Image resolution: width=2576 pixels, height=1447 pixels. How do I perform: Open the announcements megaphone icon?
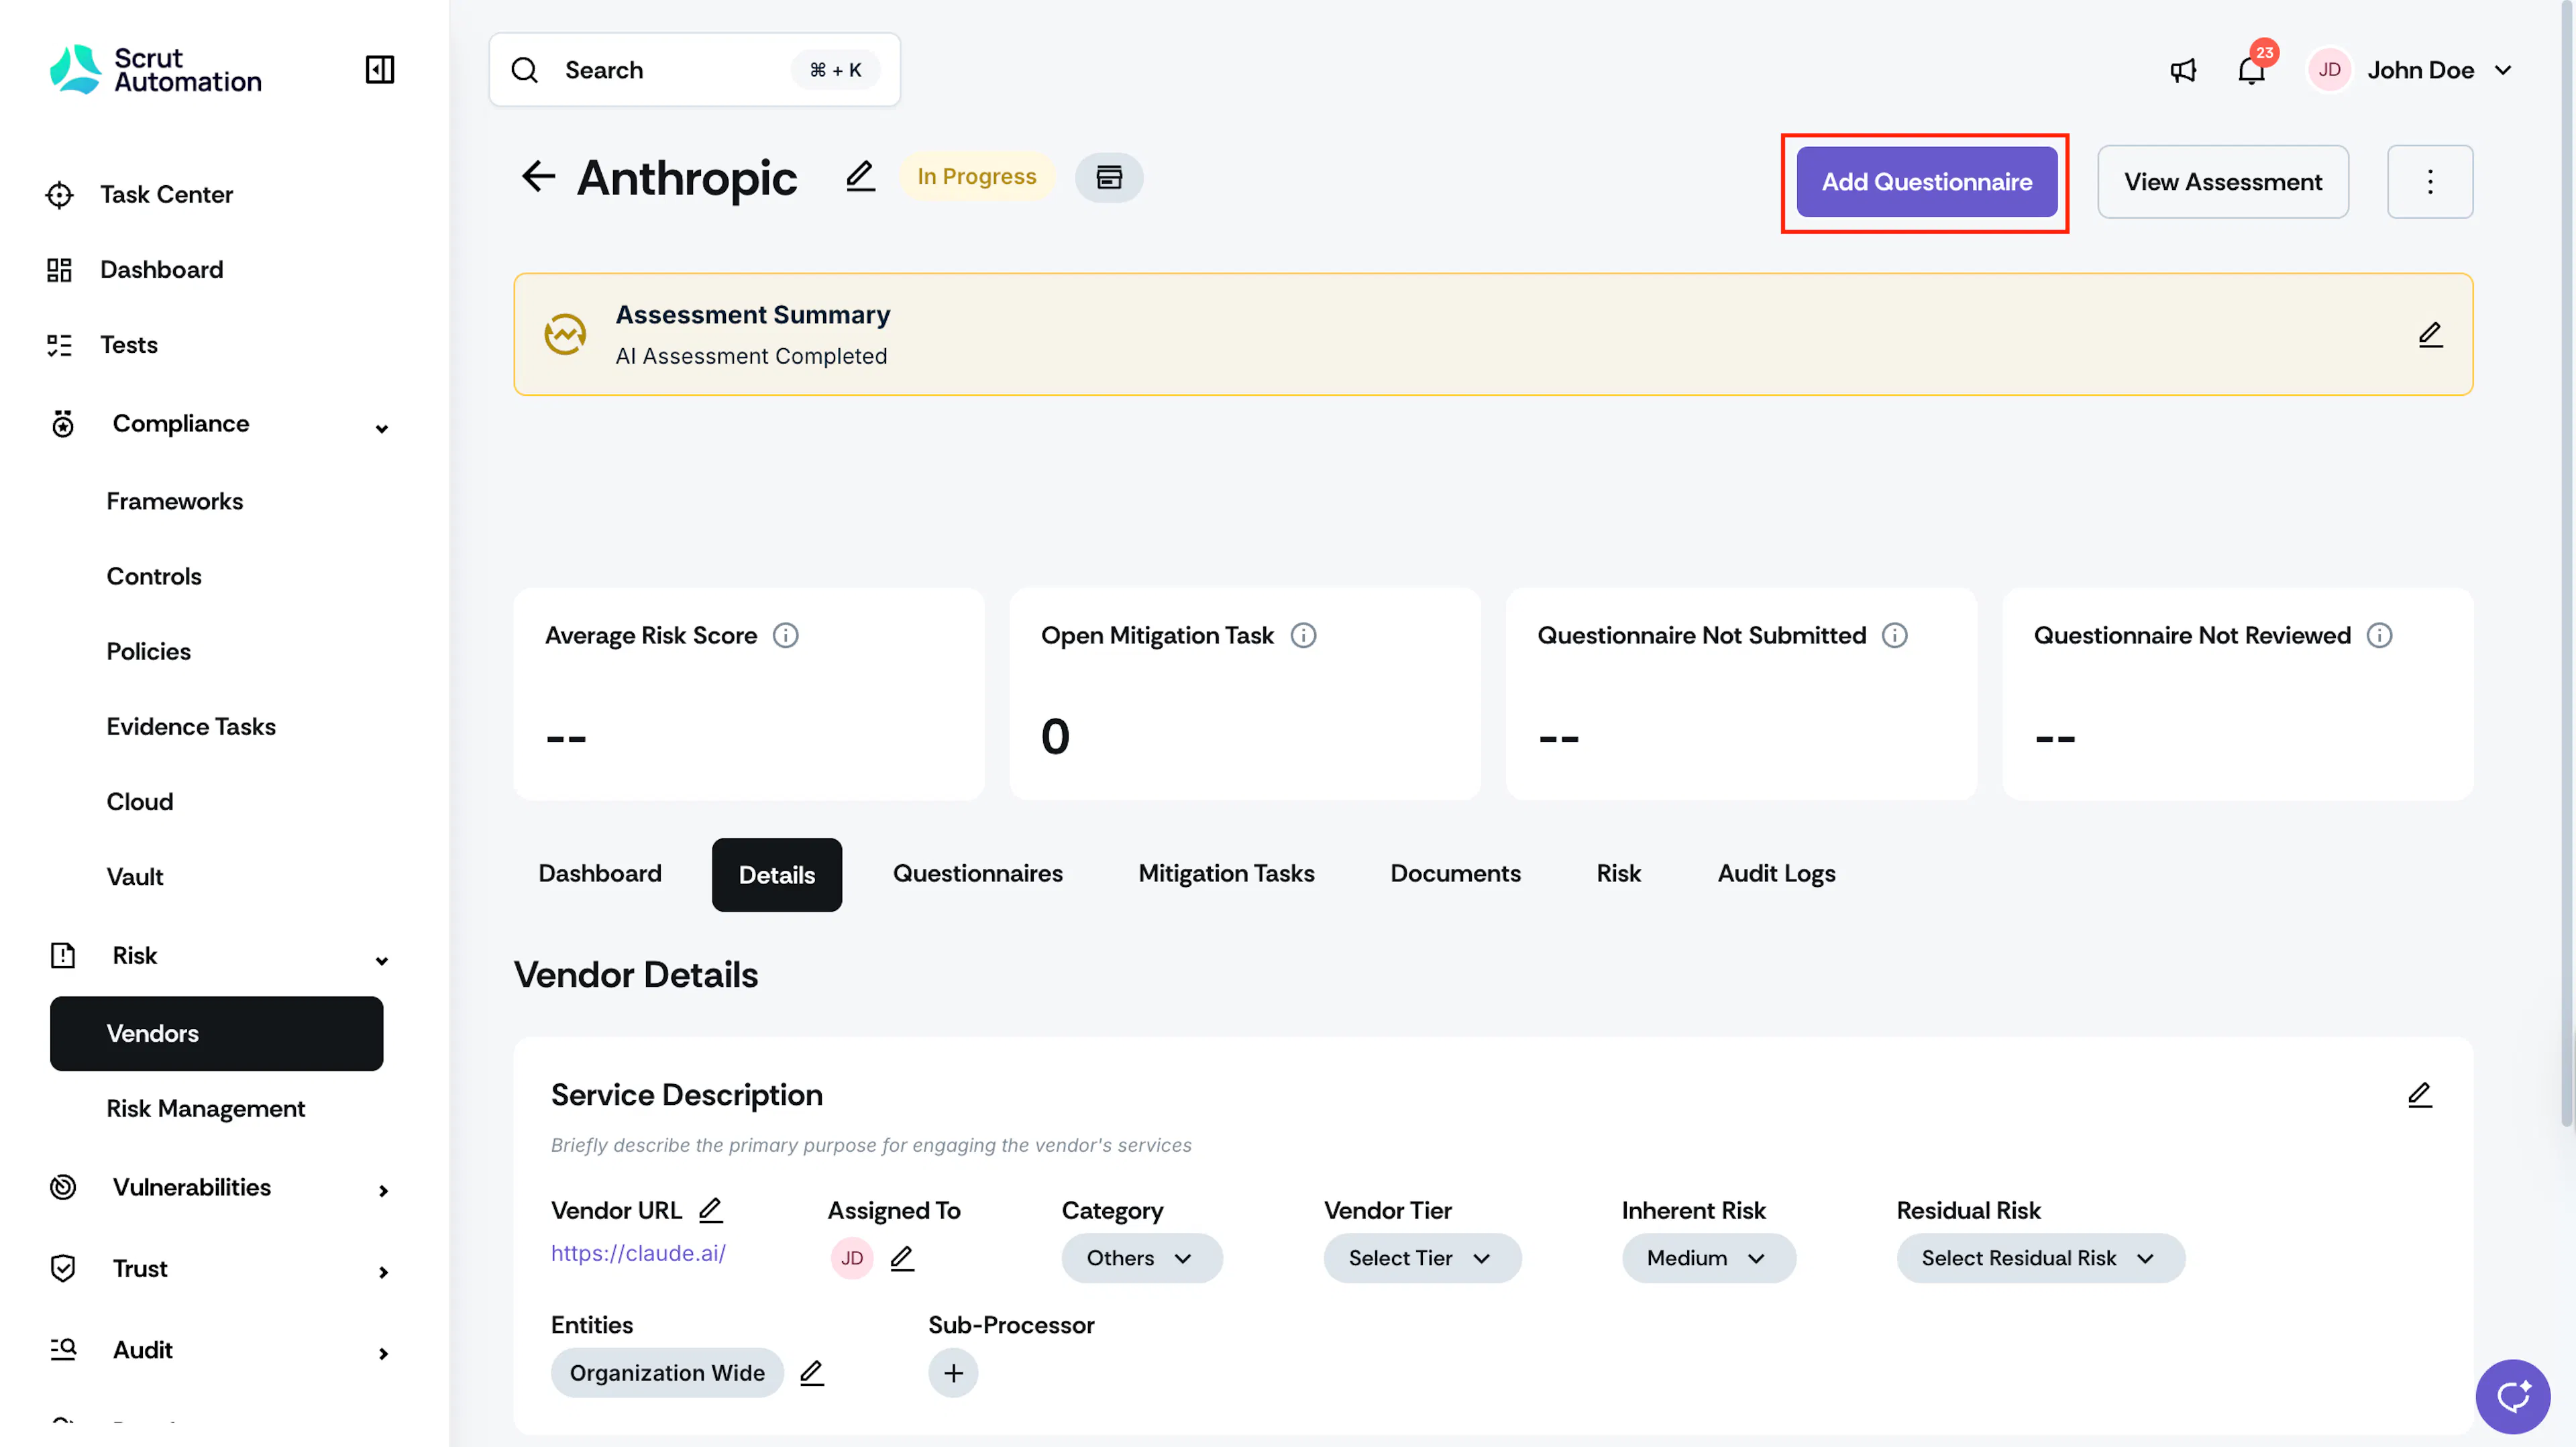2183,70
